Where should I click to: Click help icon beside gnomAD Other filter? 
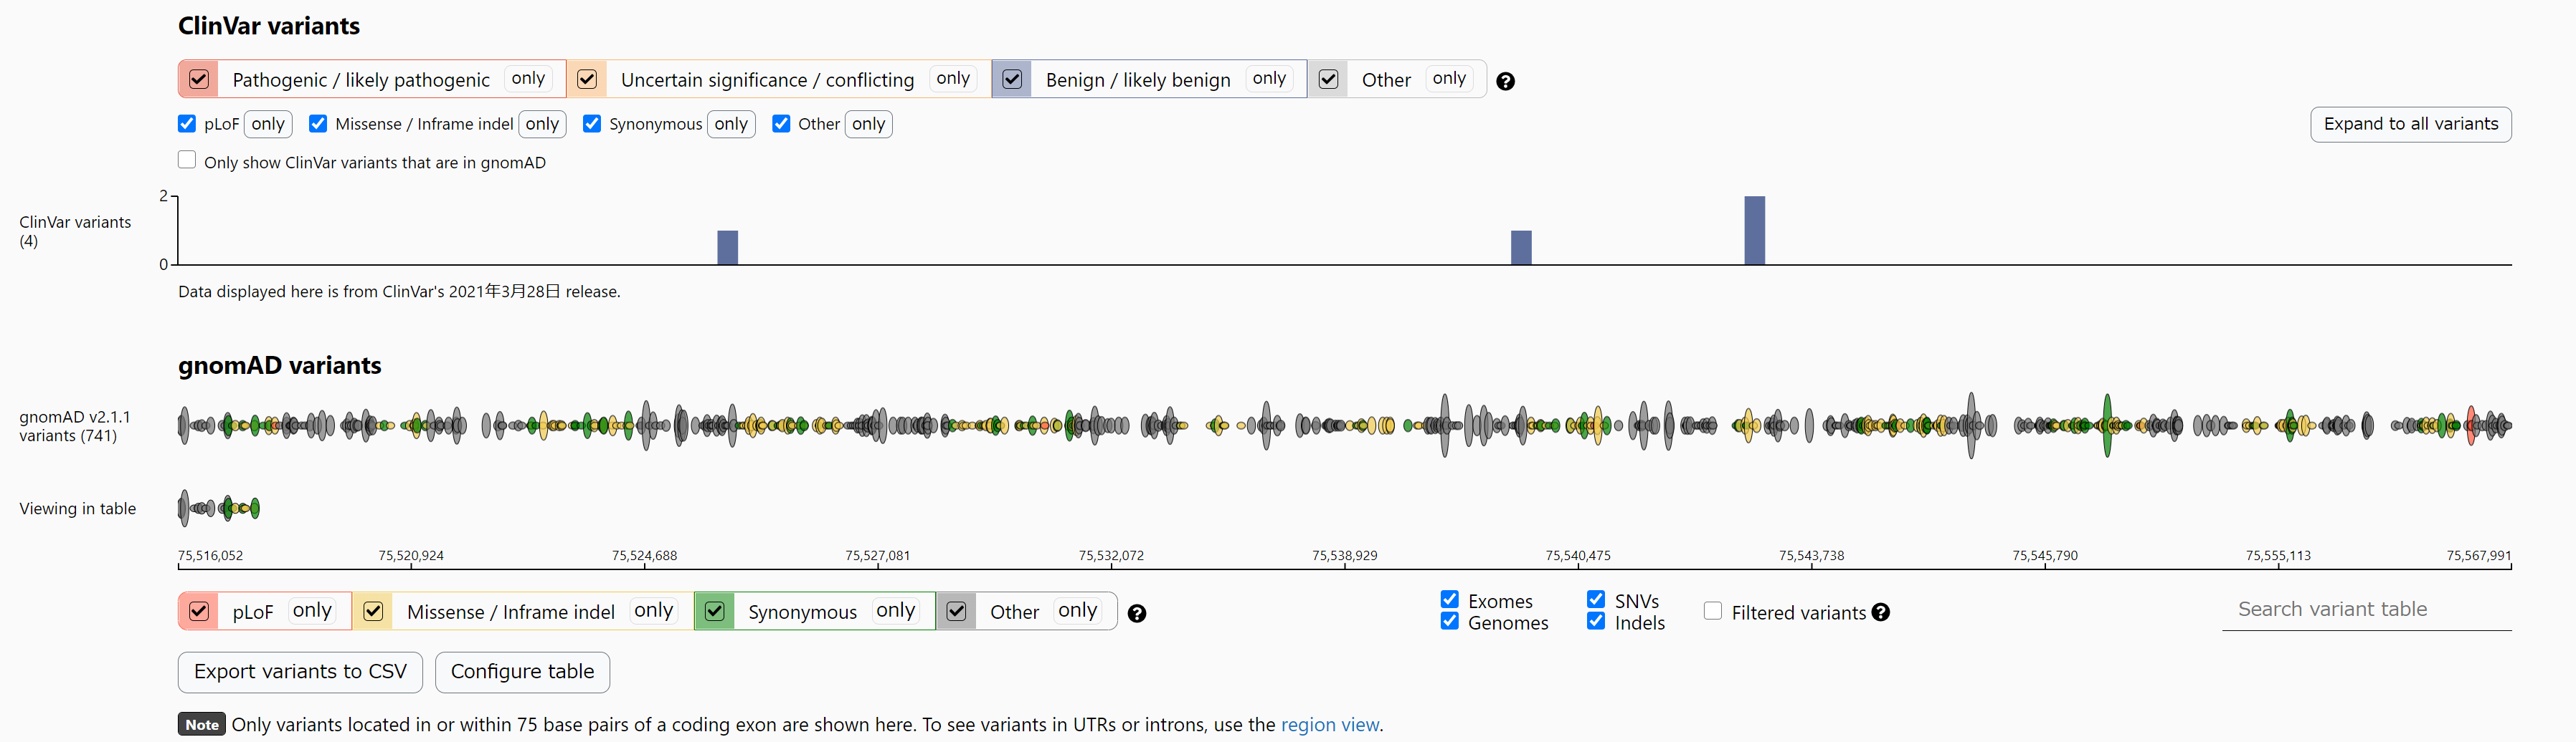click(1136, 615)
